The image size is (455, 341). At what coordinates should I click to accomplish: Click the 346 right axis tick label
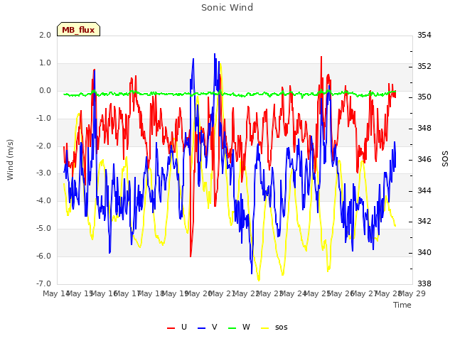tap(424, 159)
